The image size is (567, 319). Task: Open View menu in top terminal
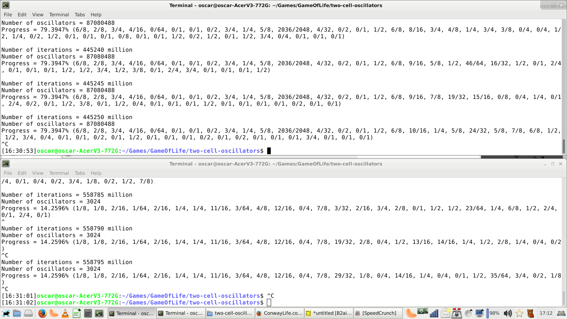click(38, 15)
